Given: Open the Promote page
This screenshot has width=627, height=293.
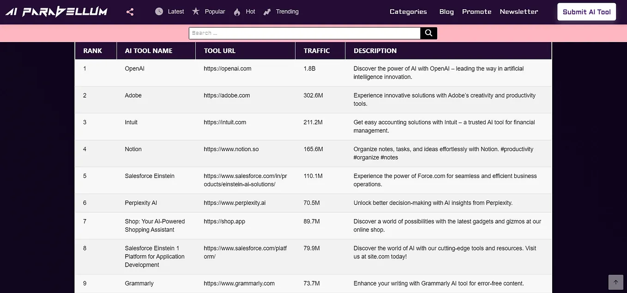Looking at the screenshot, I should click(476, 12).
